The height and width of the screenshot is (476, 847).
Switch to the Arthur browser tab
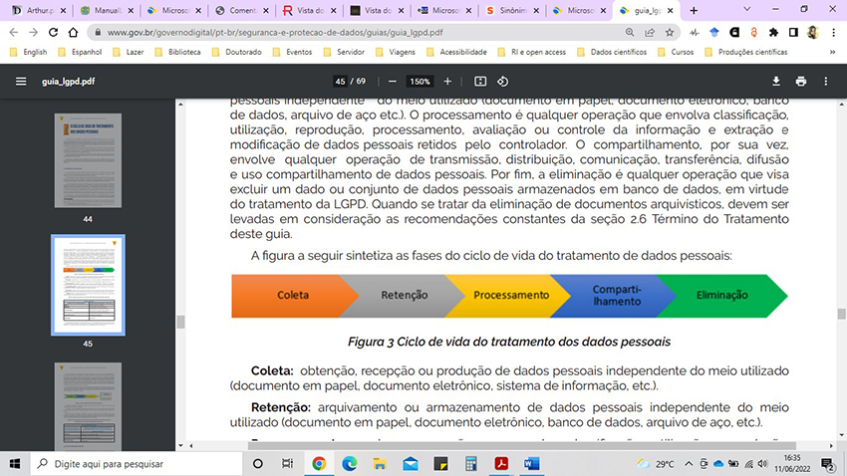click(37, 11)
